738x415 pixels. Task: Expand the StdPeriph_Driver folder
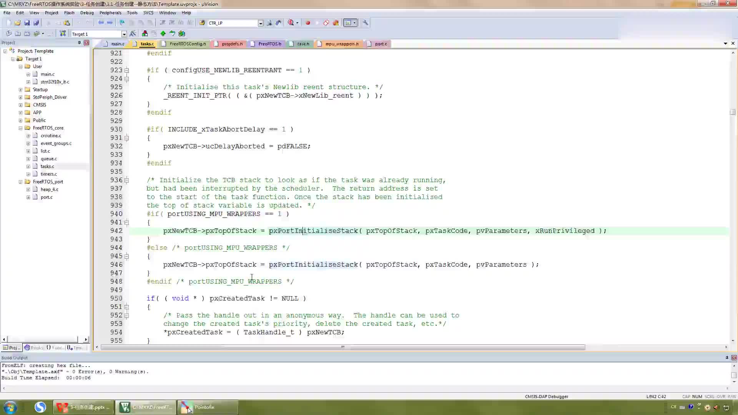click(x=21, y=97)
